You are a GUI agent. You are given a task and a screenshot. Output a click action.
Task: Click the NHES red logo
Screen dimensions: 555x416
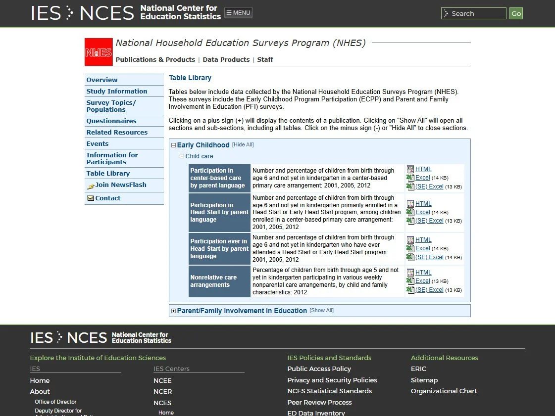99,52
